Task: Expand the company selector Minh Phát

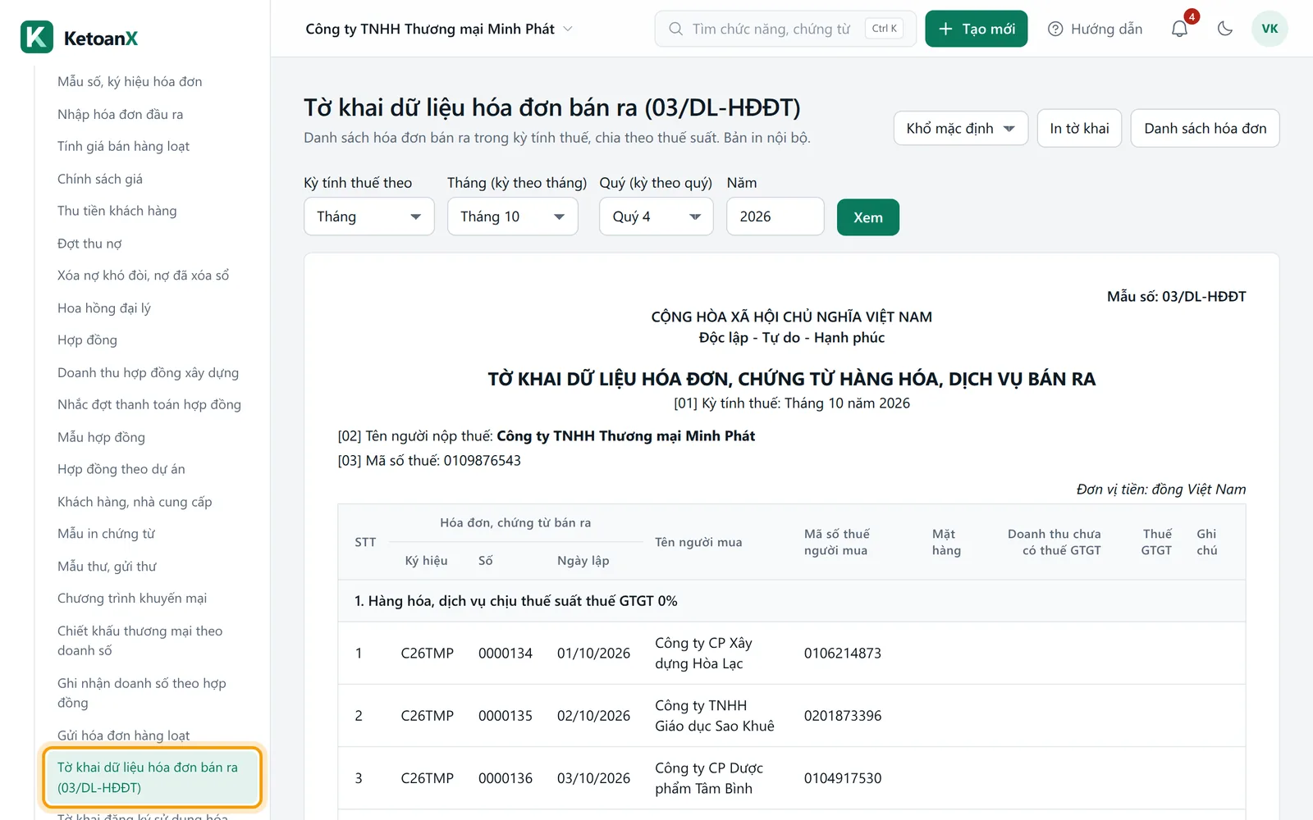Action: (439, 29)
